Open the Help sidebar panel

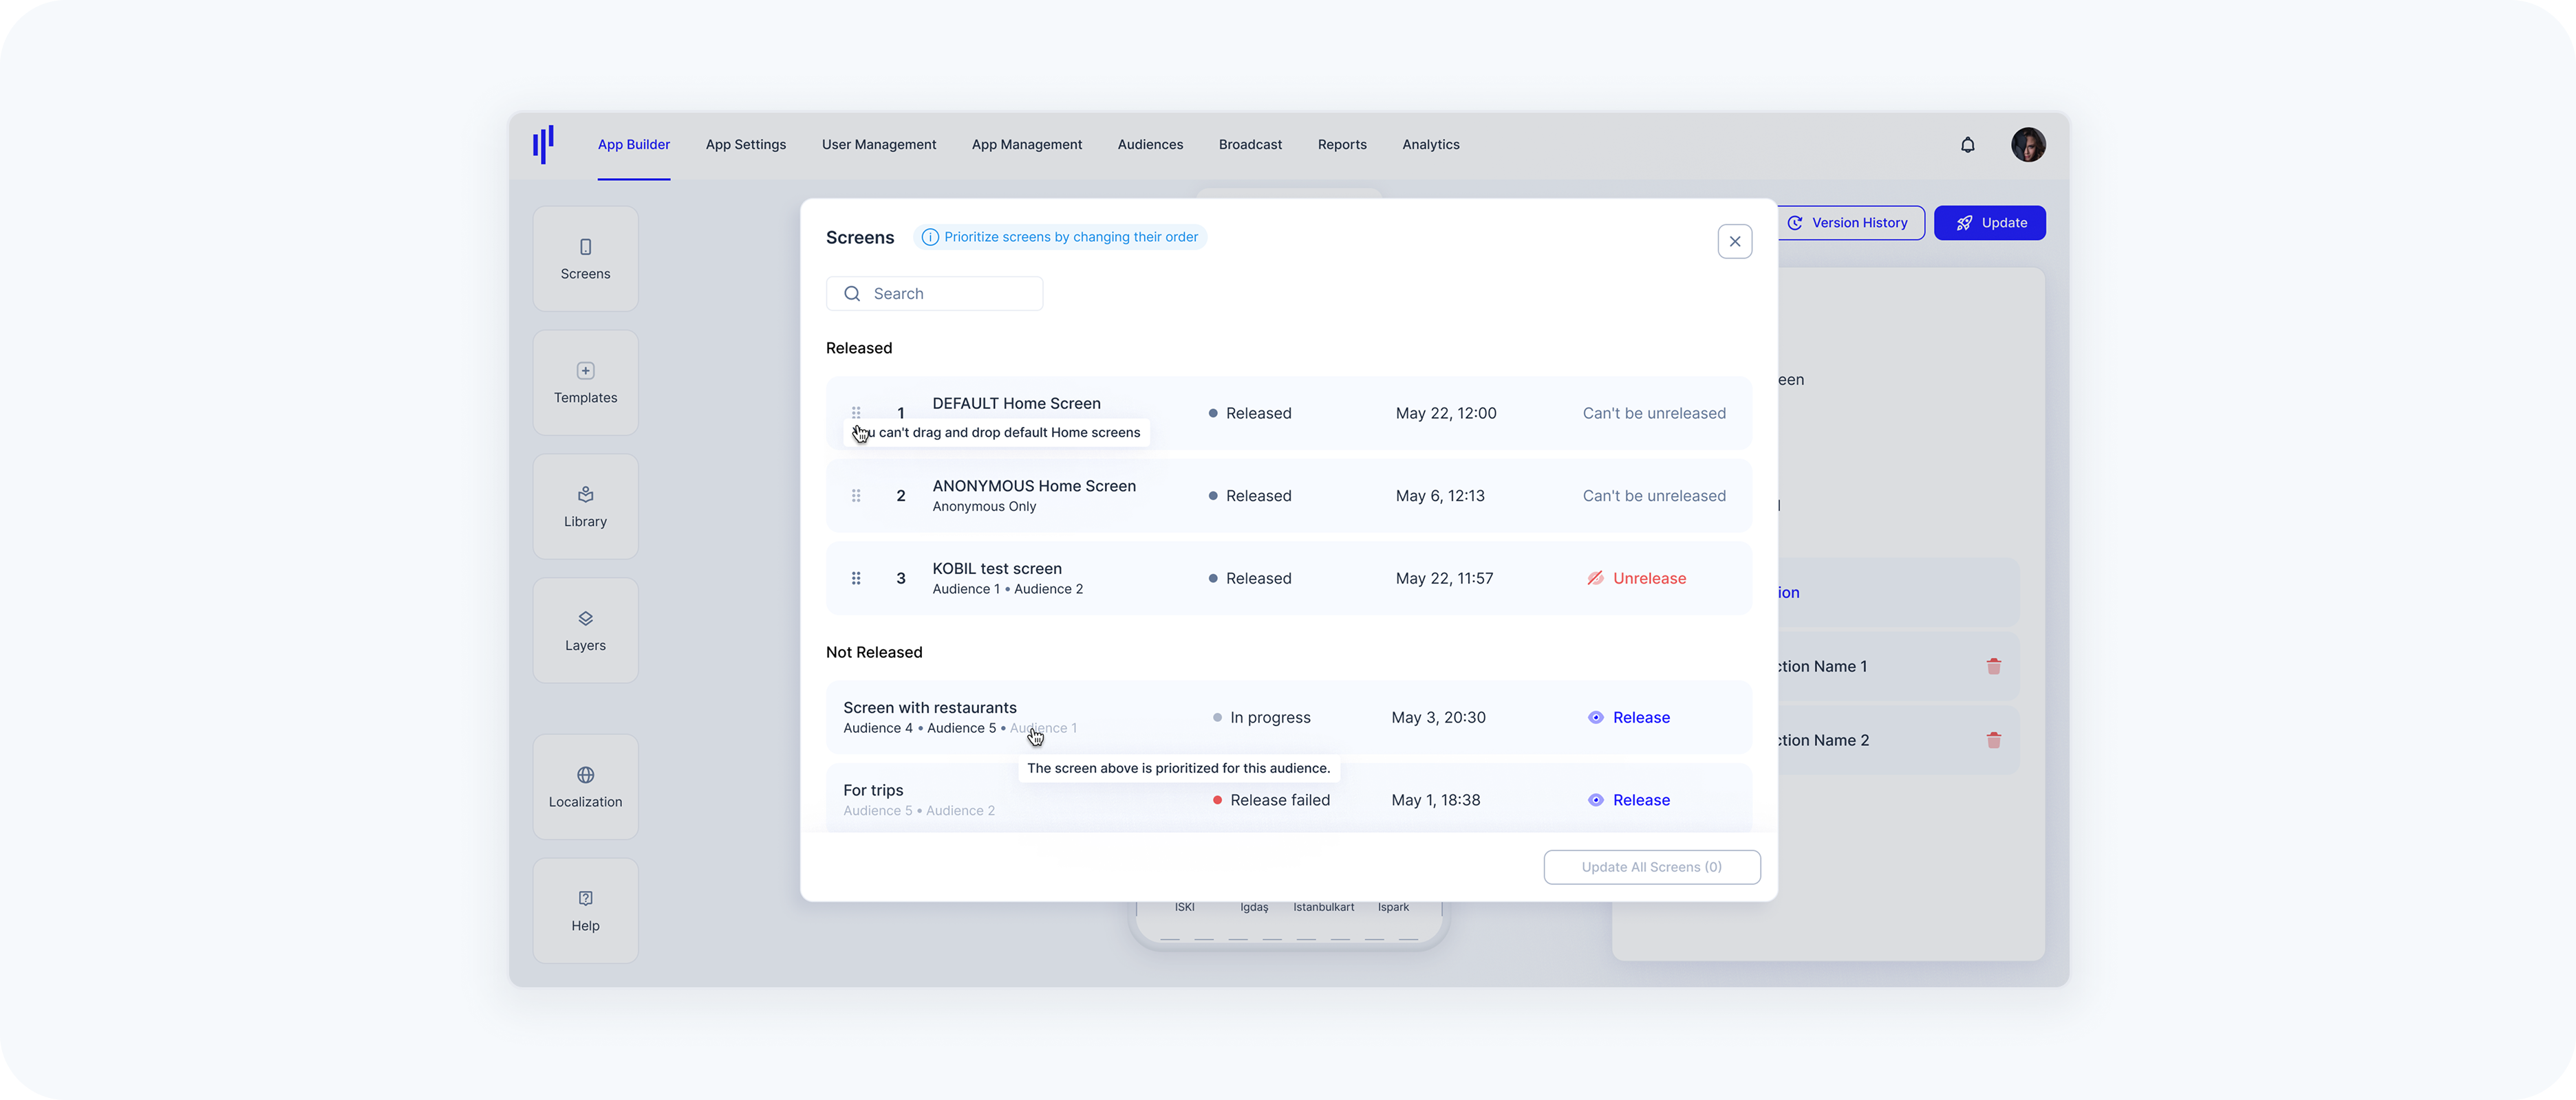pyautogui.click(x=585, y=910)
